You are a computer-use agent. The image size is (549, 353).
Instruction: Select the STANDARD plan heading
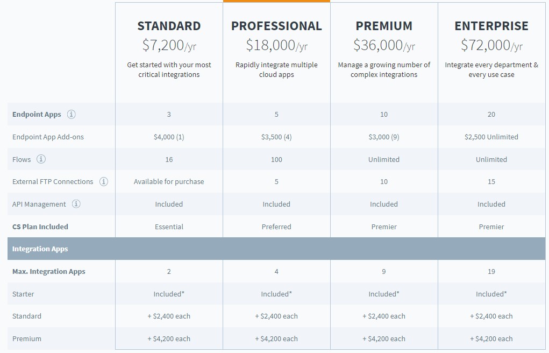point(169,26)
